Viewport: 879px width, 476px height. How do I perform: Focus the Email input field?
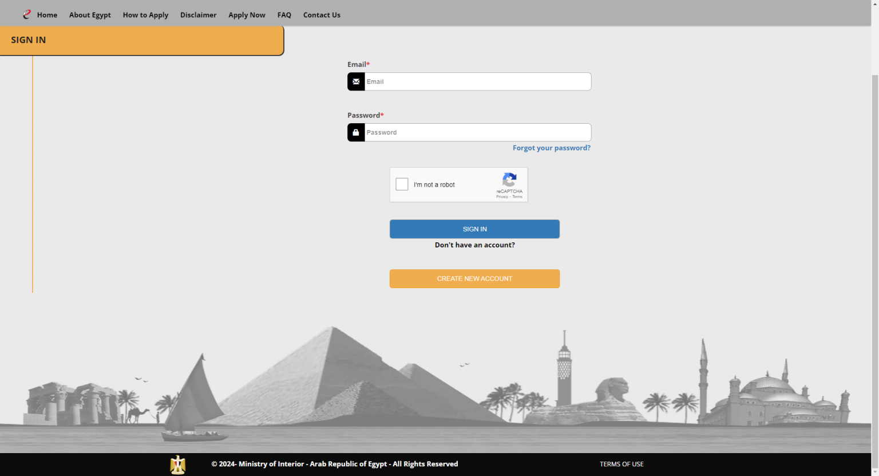(x=478, y=81)
